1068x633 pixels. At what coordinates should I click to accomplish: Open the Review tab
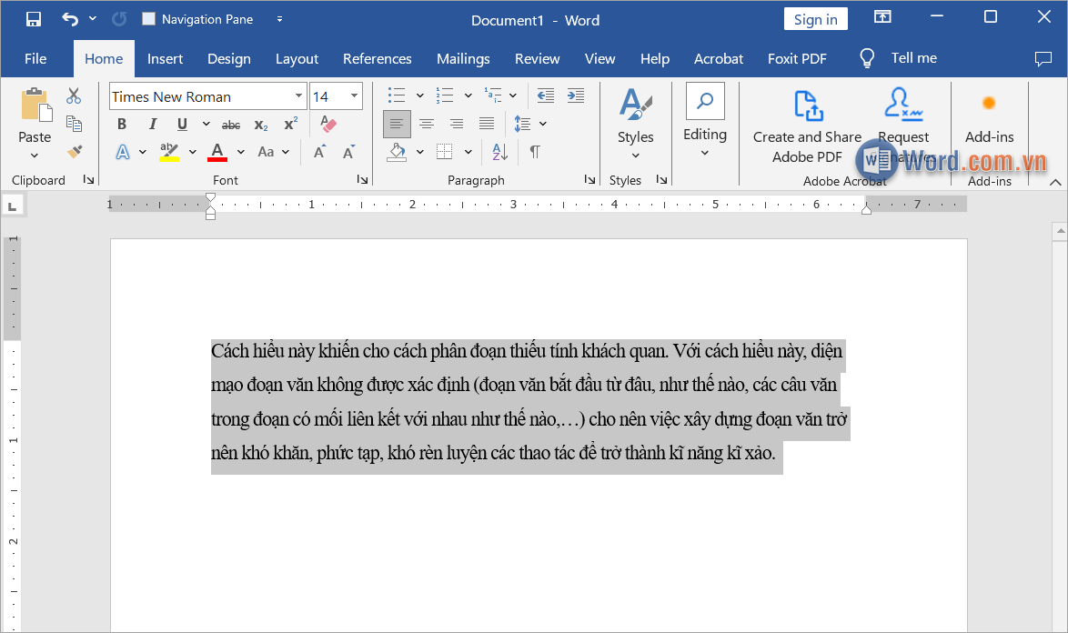pyautogui.click(x=537, y=58)
